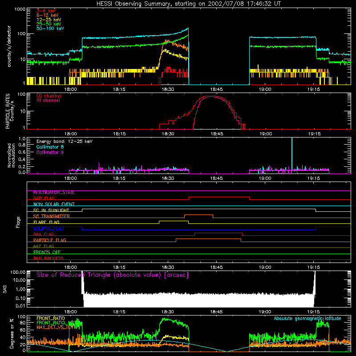The height and width of the screenshot is (356, 356).
Task: Click the raised SAA_FLAG step segment
Action: point(218,233)
